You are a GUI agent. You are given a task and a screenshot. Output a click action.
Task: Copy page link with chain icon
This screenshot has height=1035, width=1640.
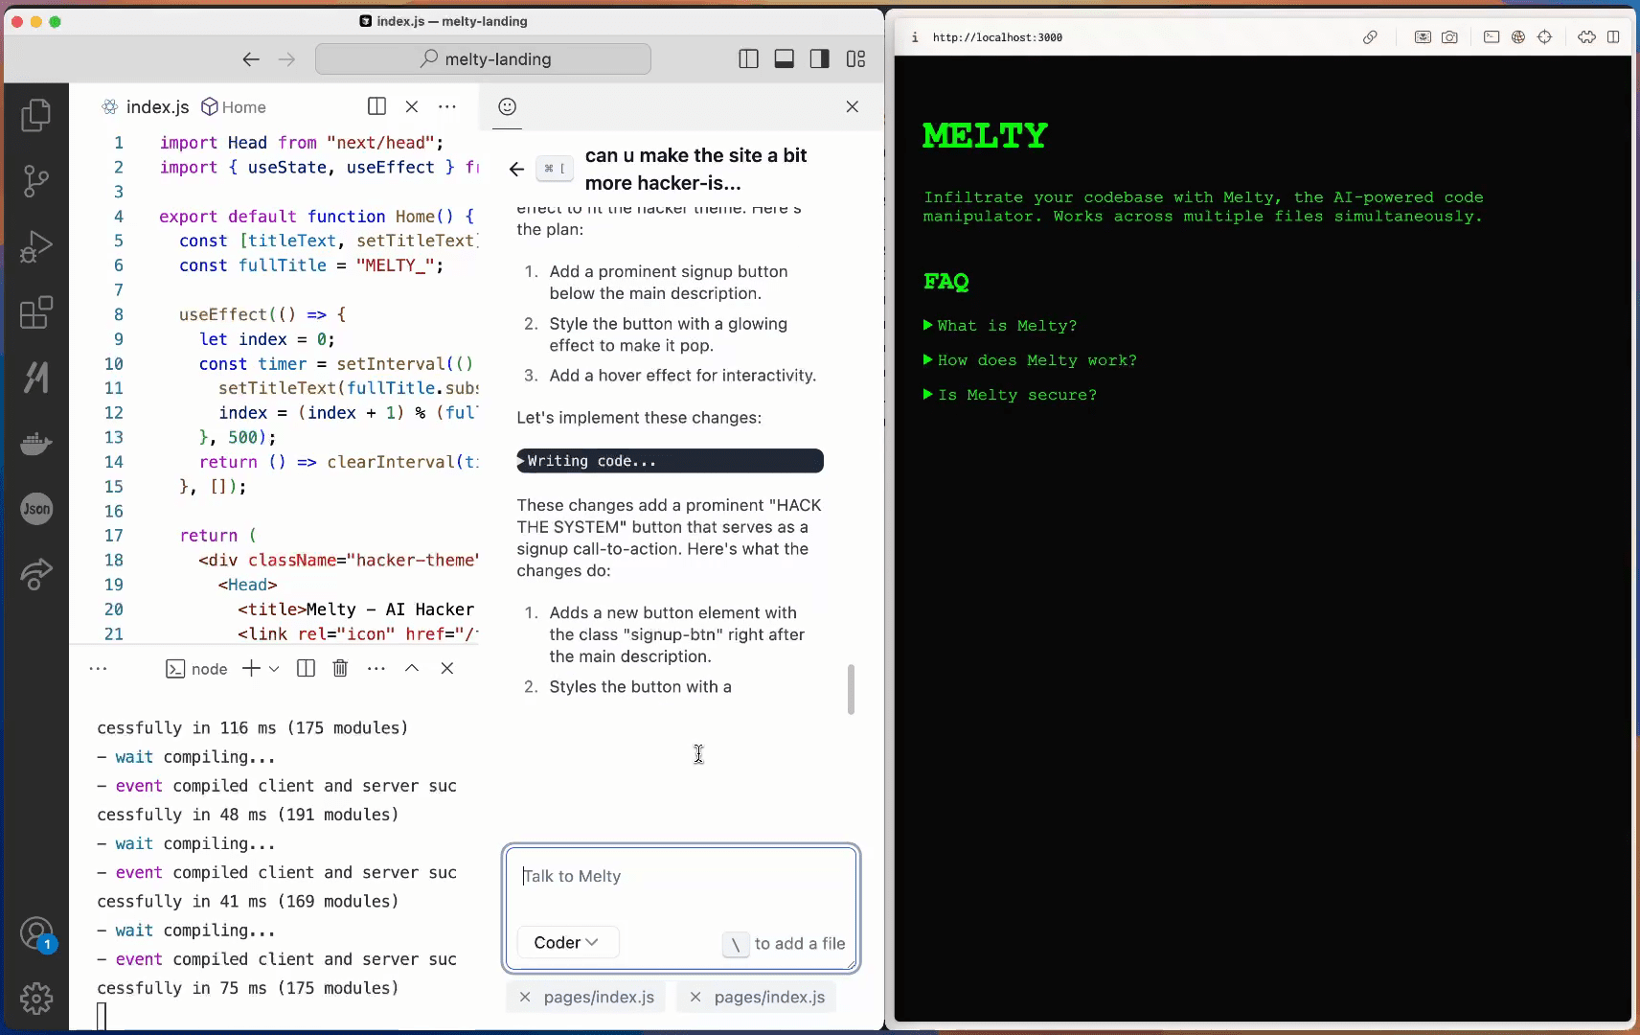[x=1371, y=37]
